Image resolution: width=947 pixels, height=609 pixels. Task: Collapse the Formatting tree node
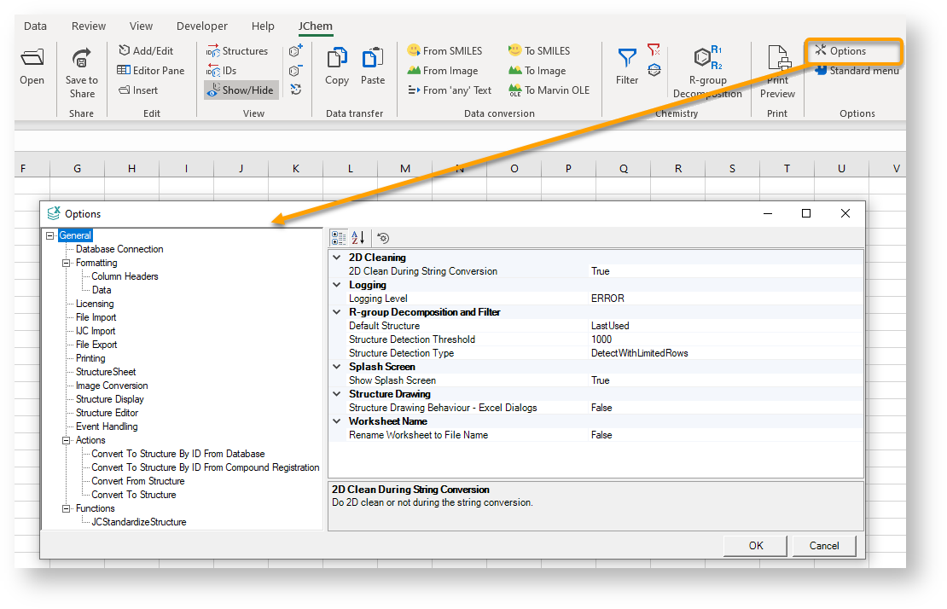coord(67,263)
